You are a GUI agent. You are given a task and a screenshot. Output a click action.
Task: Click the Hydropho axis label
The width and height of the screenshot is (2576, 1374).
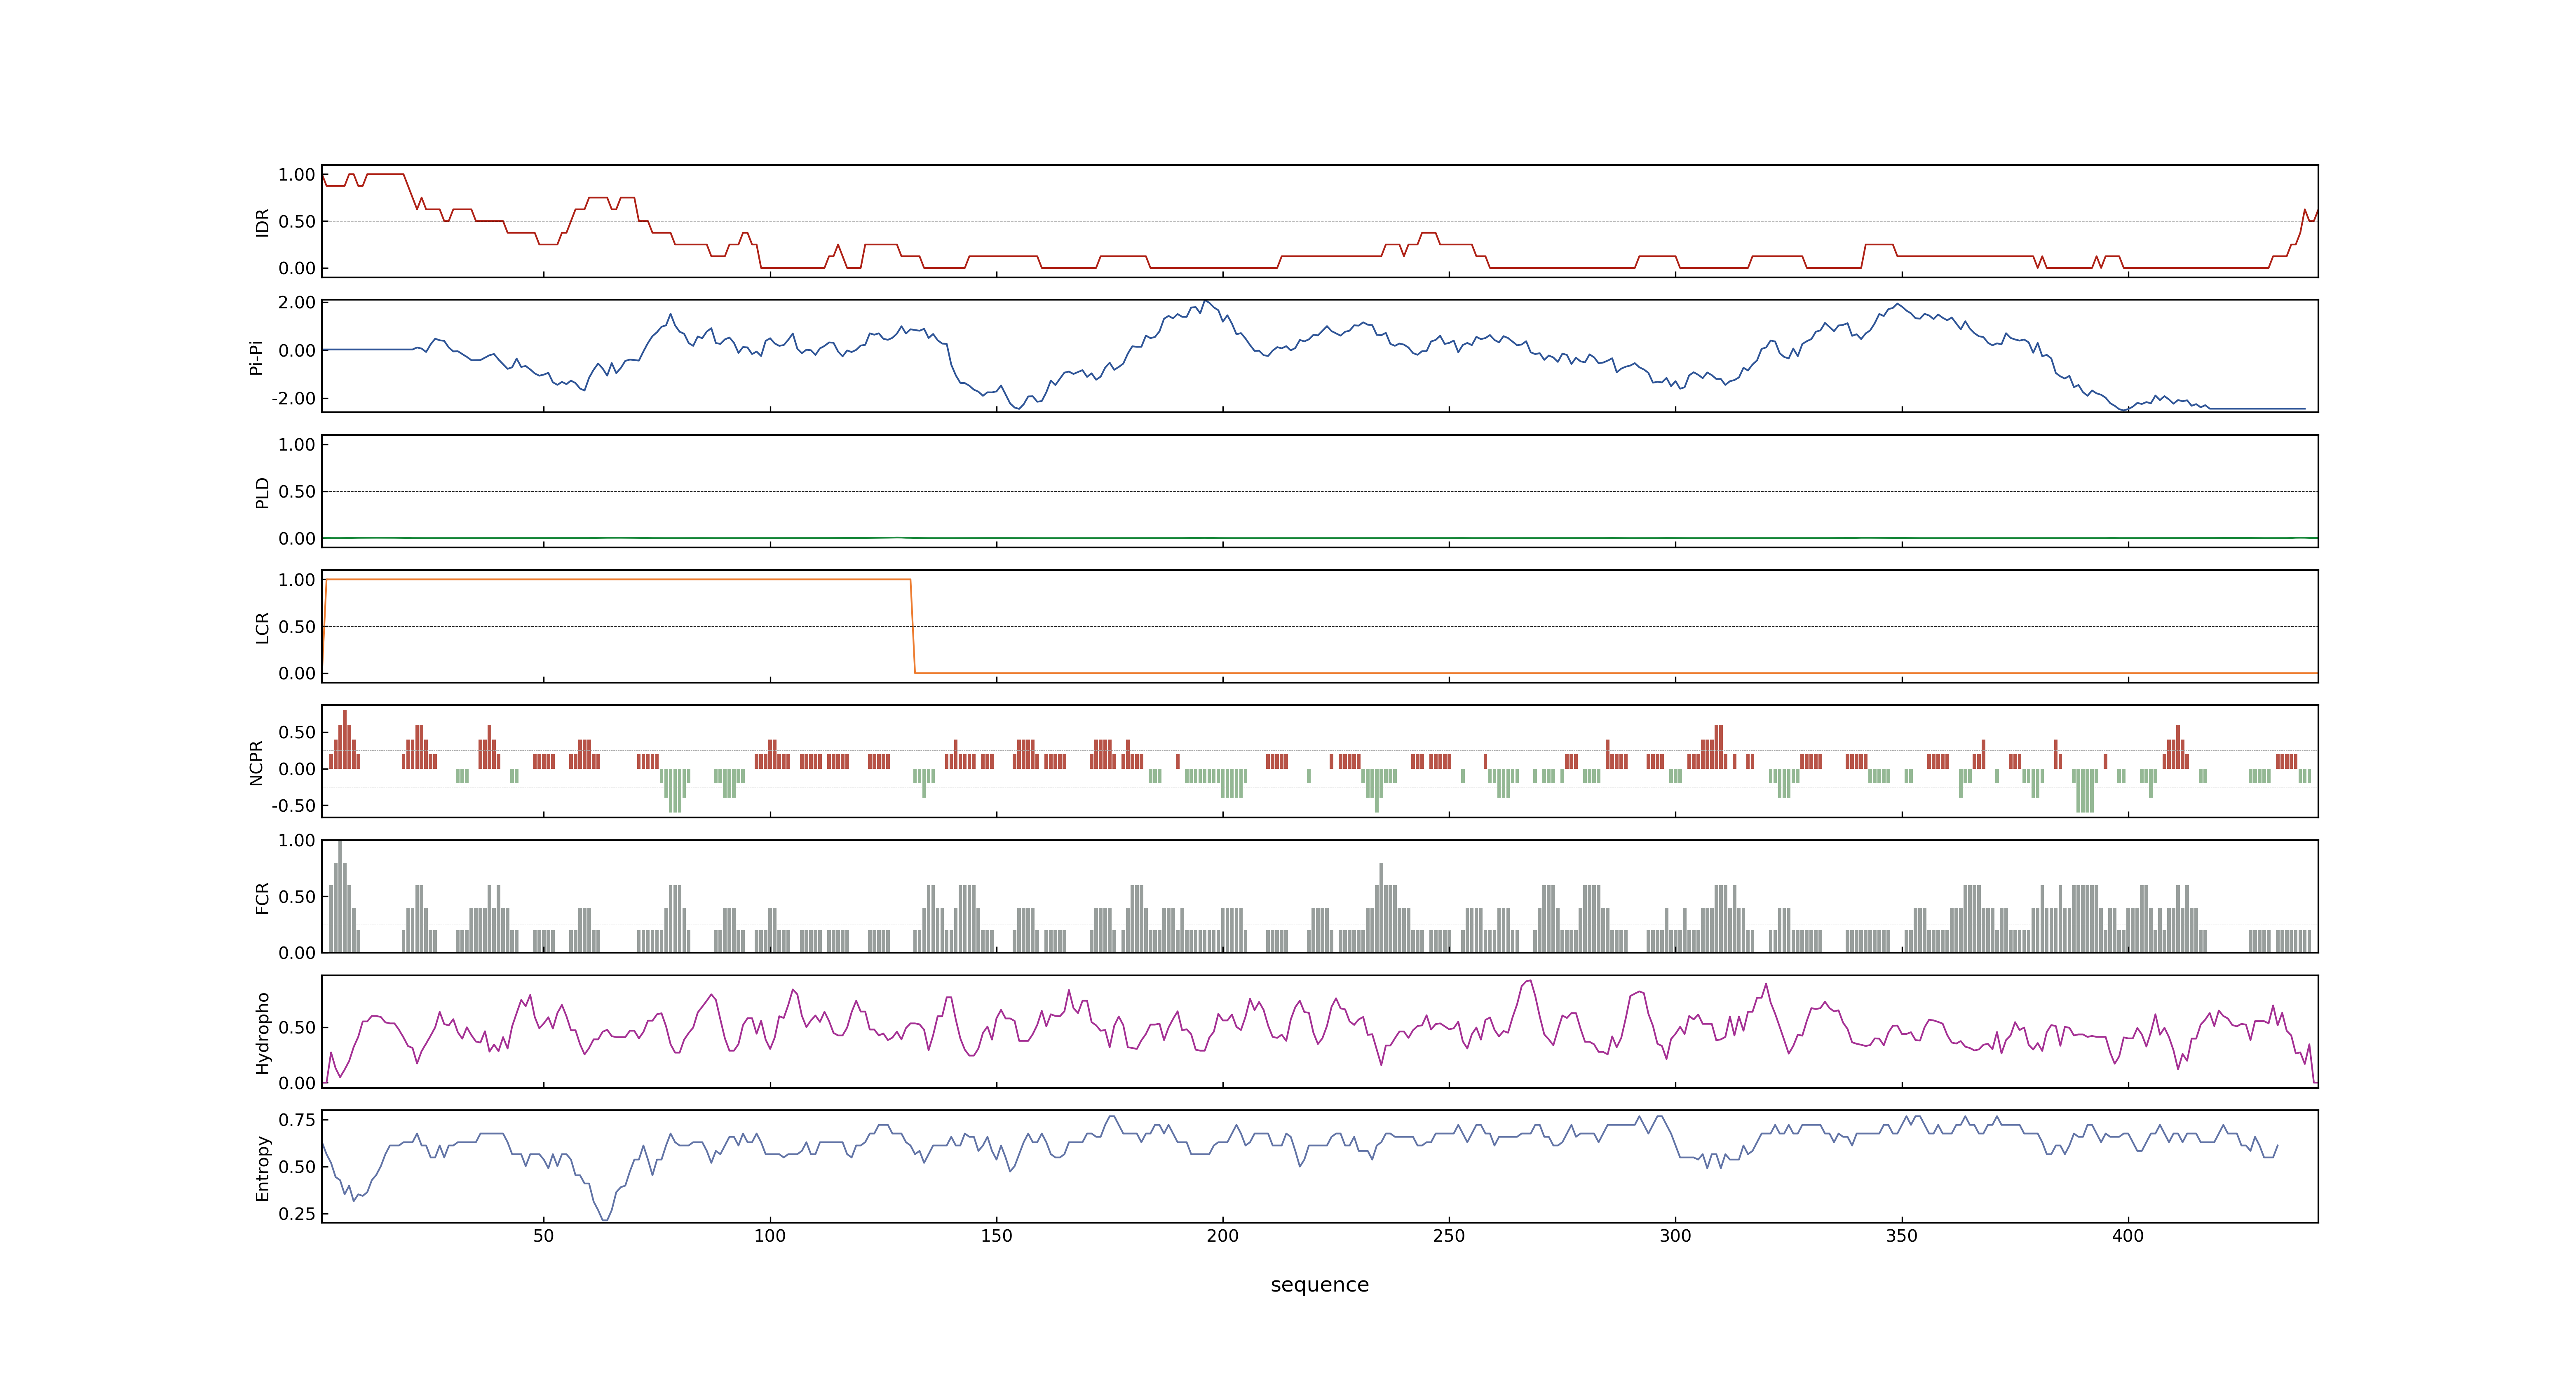coord(262,1033)
